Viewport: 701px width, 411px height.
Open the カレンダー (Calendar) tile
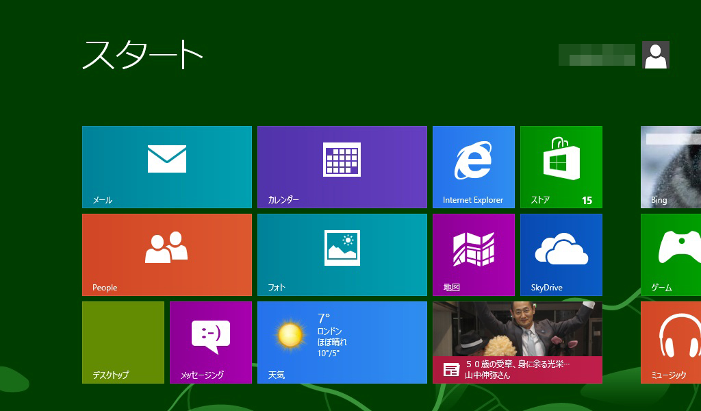(342, 167)
